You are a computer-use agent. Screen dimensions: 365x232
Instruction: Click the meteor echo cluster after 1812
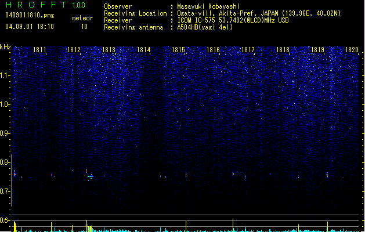[x=89, y=176]
